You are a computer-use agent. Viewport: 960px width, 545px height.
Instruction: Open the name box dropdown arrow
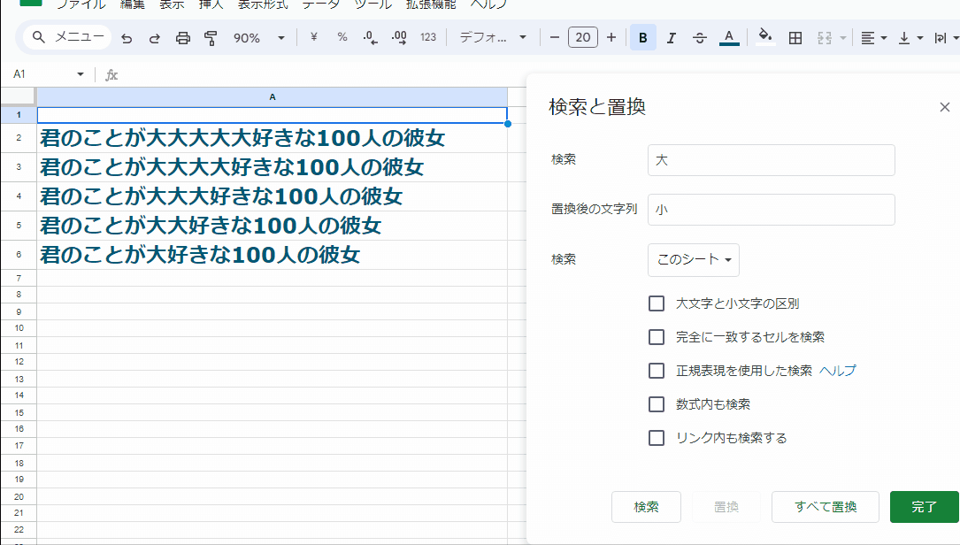81,74
